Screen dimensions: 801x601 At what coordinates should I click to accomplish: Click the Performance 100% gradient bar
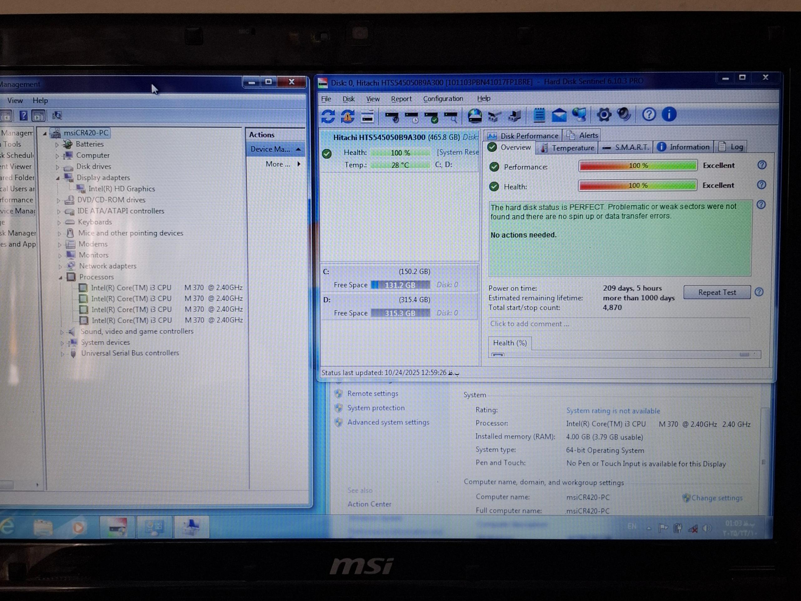pos(637,166)
